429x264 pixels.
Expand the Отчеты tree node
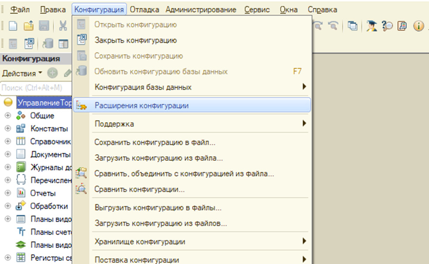(8, 193)
